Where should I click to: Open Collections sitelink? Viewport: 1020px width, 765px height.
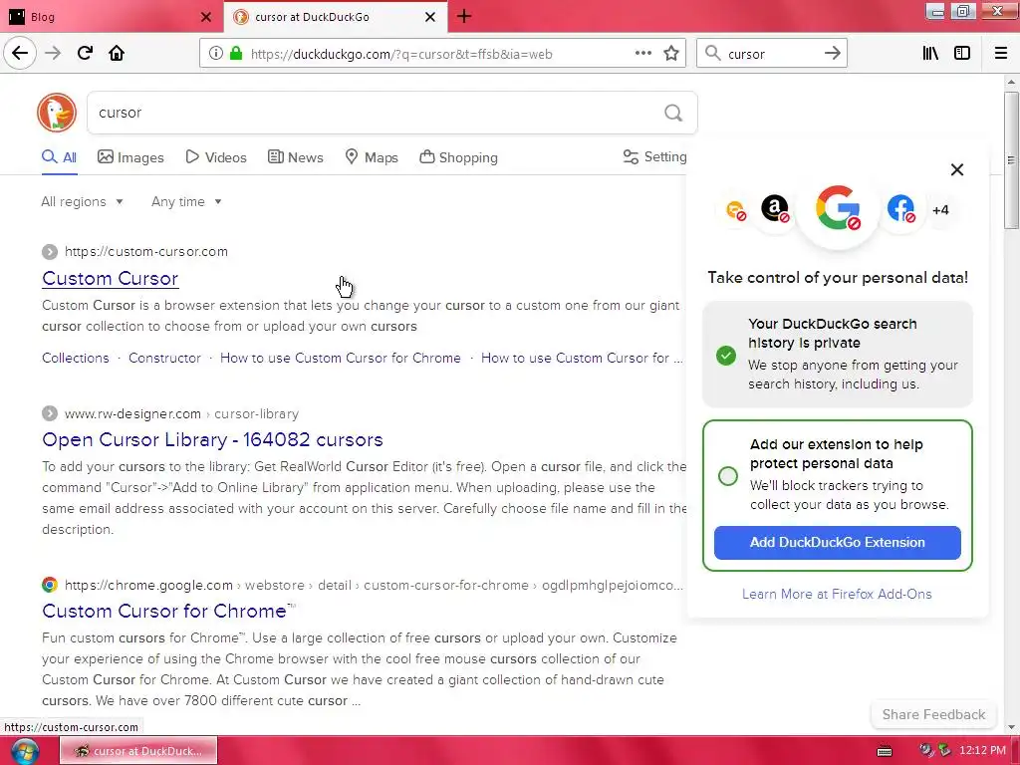pyautogui.click(x=76, y=358)
